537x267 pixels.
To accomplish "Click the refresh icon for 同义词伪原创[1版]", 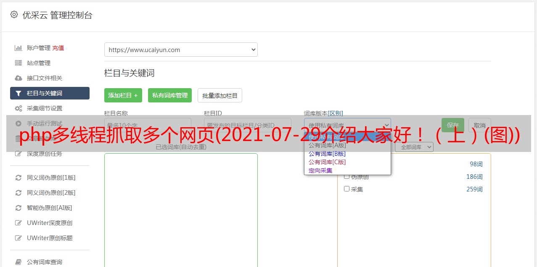I will (18, 178).
